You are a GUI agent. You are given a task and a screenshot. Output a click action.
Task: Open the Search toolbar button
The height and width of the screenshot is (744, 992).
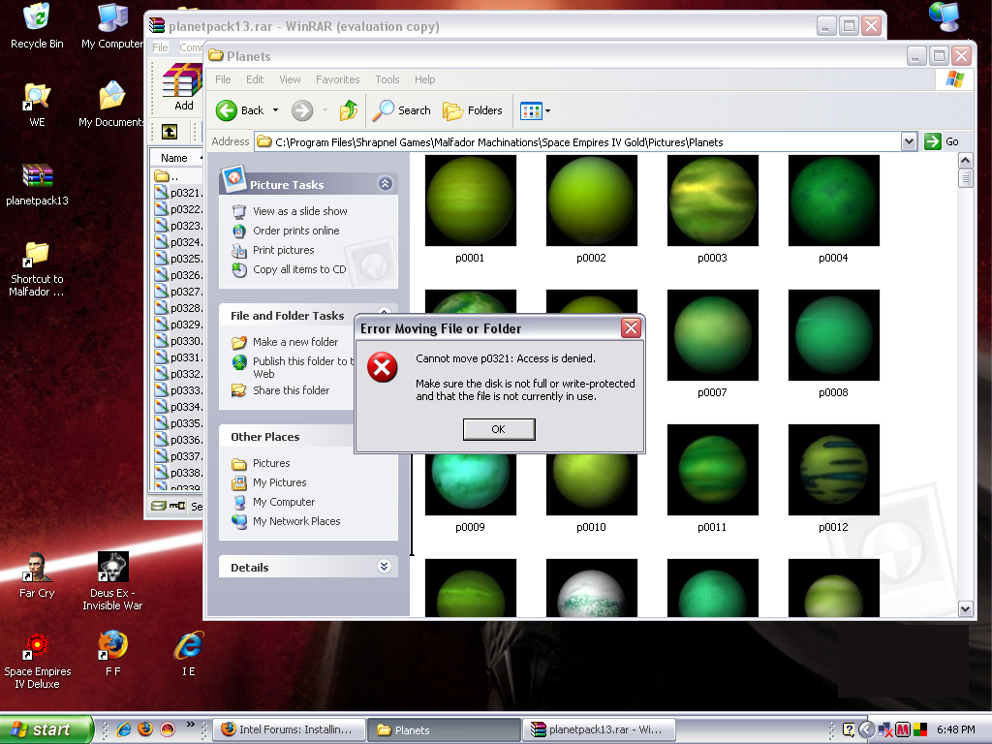click(403, 110)
